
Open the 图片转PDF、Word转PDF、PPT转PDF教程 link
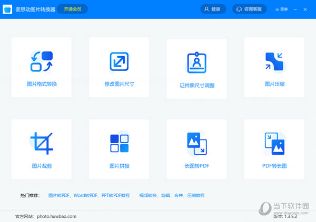pos(88,195)
